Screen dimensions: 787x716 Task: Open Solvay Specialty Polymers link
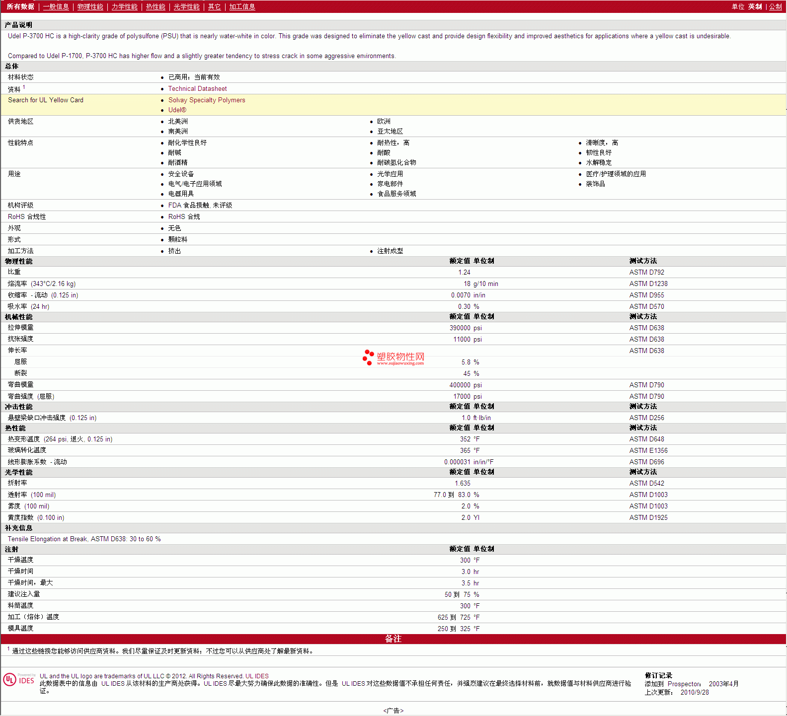pyautogui.click(x=207, y=100)
